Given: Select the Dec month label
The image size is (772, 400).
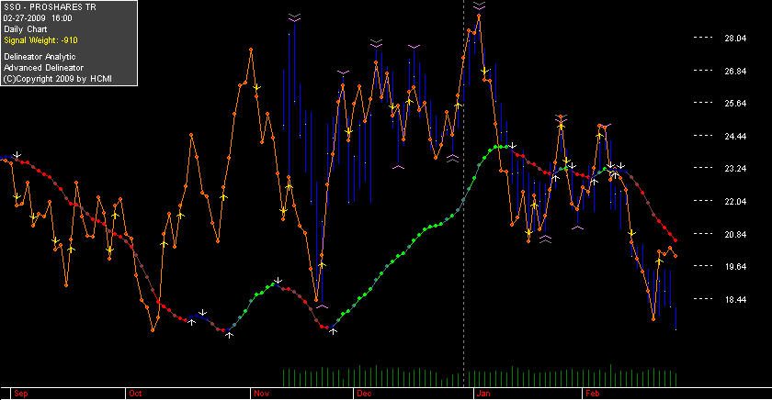Looking at the screenshot, I should point(364,394).
